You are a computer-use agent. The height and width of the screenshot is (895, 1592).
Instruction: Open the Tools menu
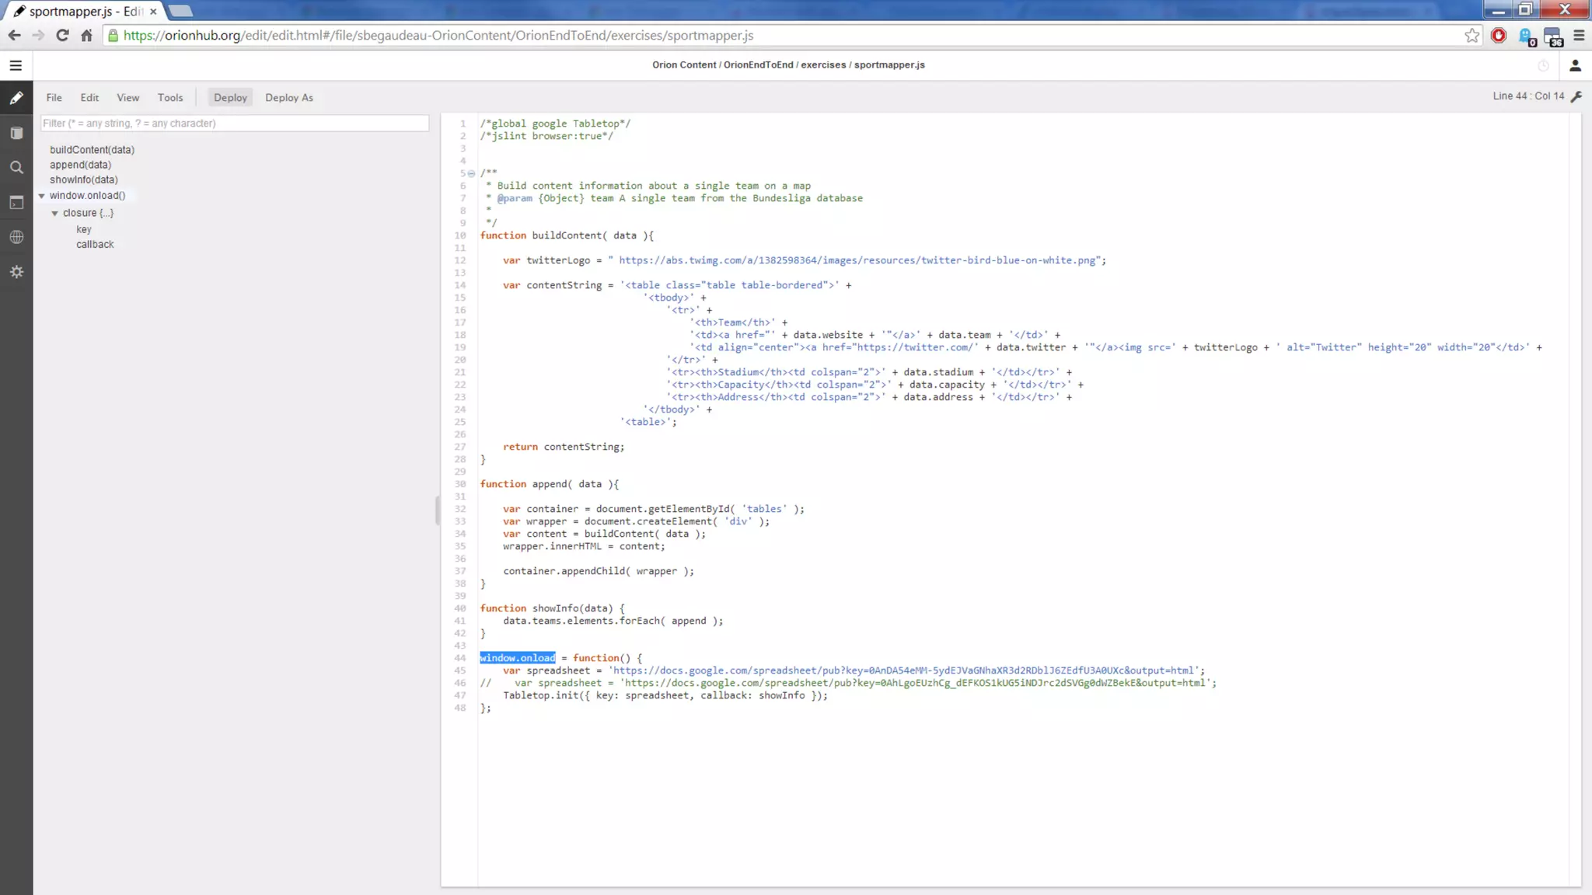pos(170,98)
